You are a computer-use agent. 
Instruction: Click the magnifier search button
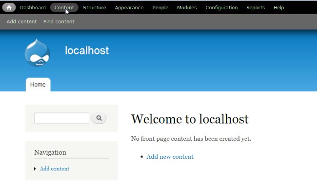point(99,118)
